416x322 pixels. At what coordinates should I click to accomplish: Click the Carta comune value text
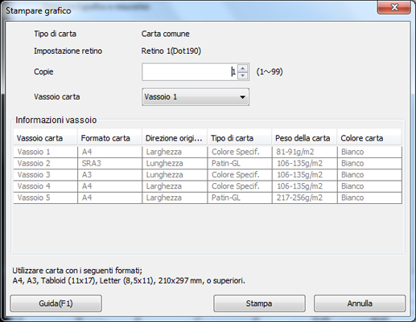(x=166, y=34)
